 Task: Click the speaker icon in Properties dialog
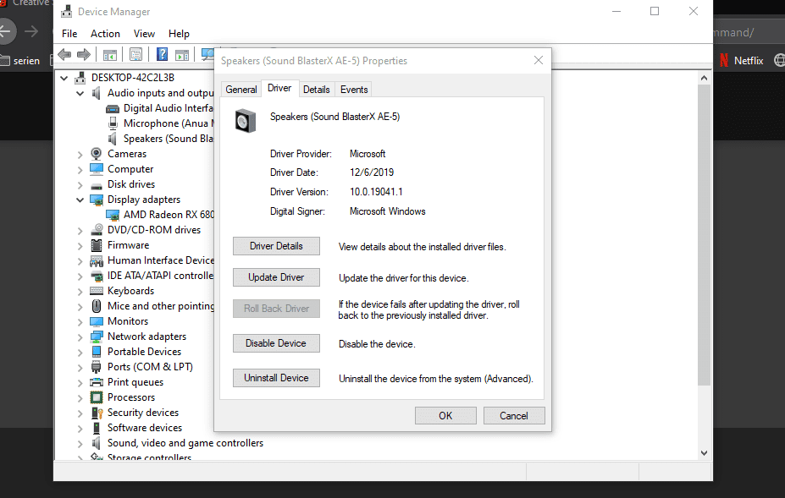click(x=246, y=121)
